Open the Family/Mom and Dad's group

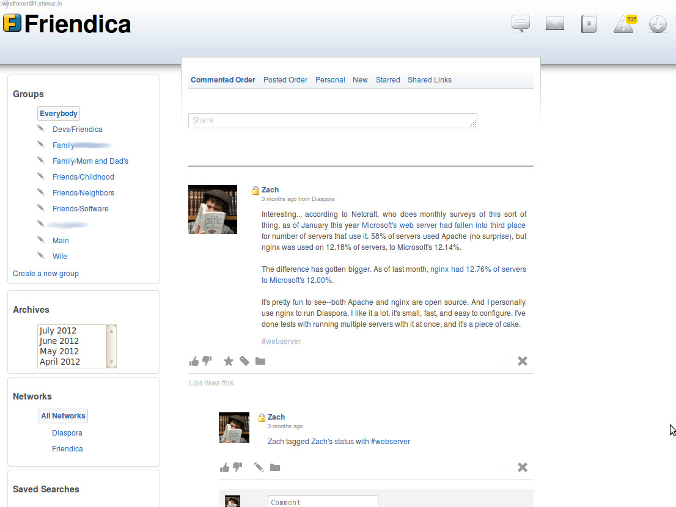[x=90, y=161]
